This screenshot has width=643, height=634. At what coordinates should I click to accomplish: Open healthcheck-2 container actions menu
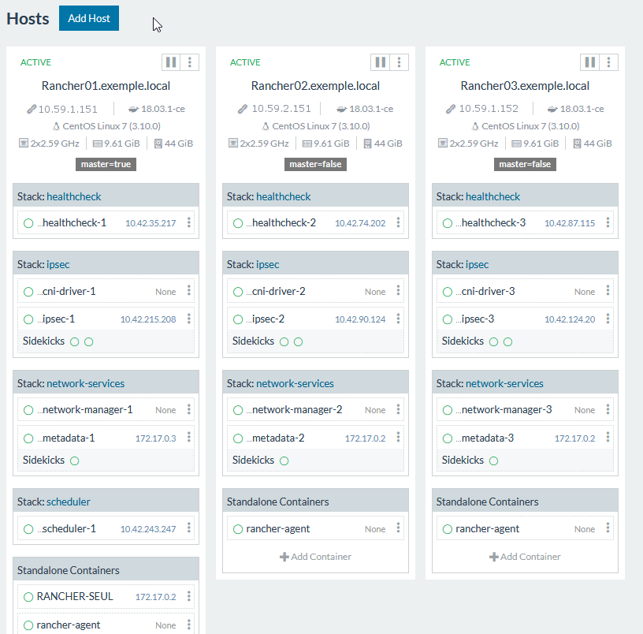click(x=398, y=222)
